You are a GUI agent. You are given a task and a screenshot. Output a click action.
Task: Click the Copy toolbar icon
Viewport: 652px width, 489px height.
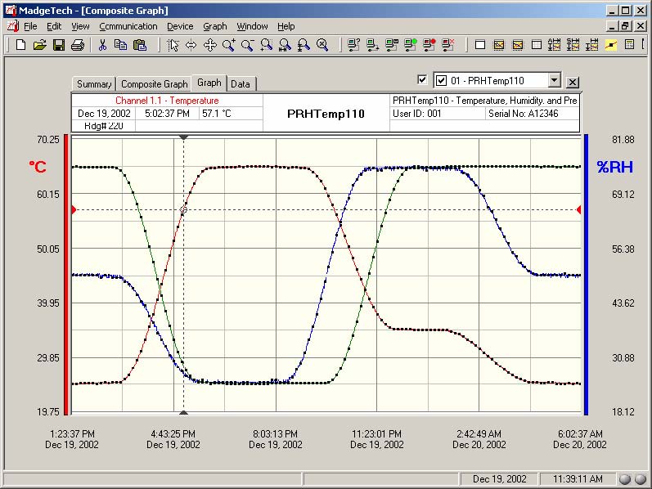point(121,44)
